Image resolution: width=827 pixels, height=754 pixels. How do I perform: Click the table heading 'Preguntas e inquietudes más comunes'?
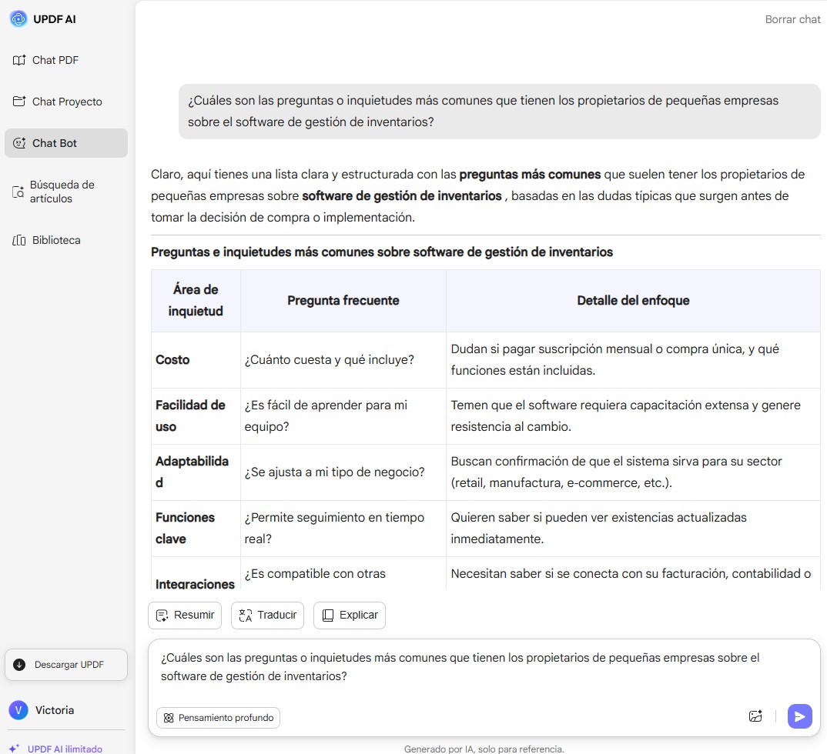coord(382,252)
